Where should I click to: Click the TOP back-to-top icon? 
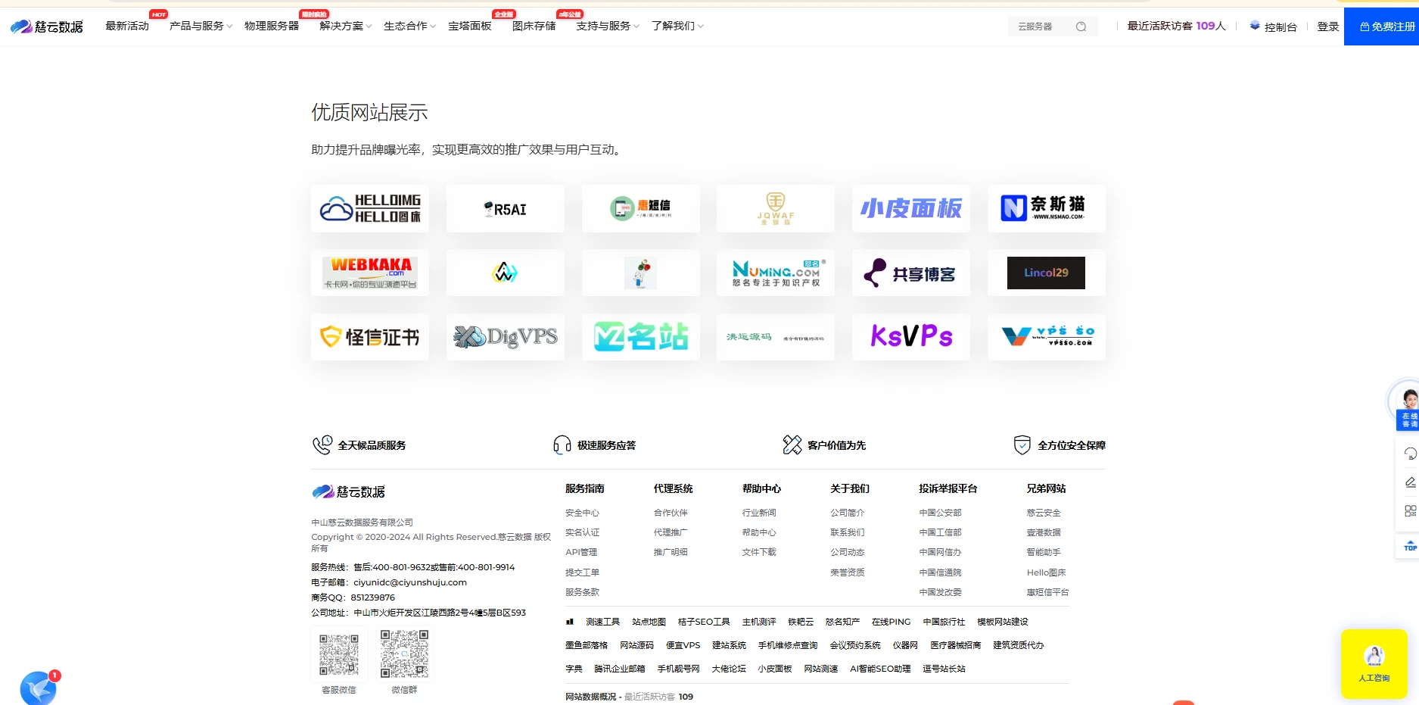pos(1410,546)
